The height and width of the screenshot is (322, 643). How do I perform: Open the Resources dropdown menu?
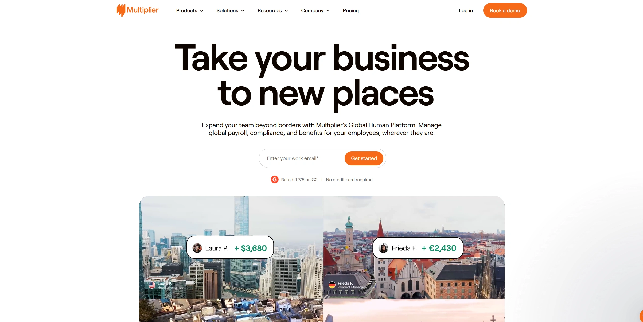[x=273, y=11]
